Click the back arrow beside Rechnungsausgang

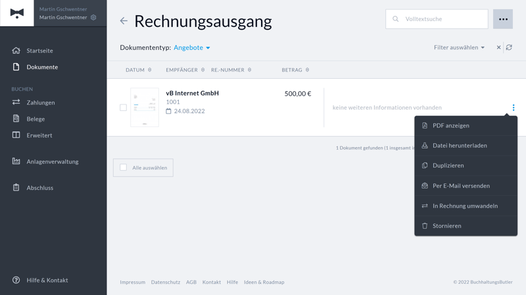coord(124,21)
